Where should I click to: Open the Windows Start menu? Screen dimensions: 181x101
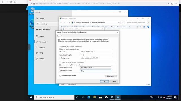point(31,97)
